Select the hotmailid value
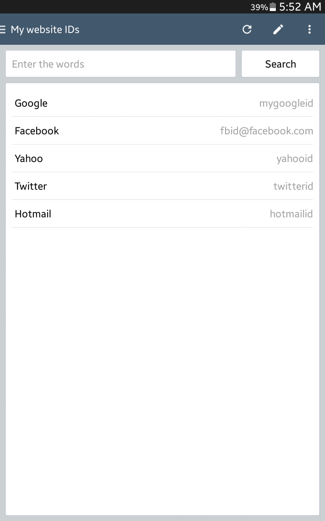Image resolution: width=325 pixels, height=521 pixels. pyautogui.click(x=291, y=214)
